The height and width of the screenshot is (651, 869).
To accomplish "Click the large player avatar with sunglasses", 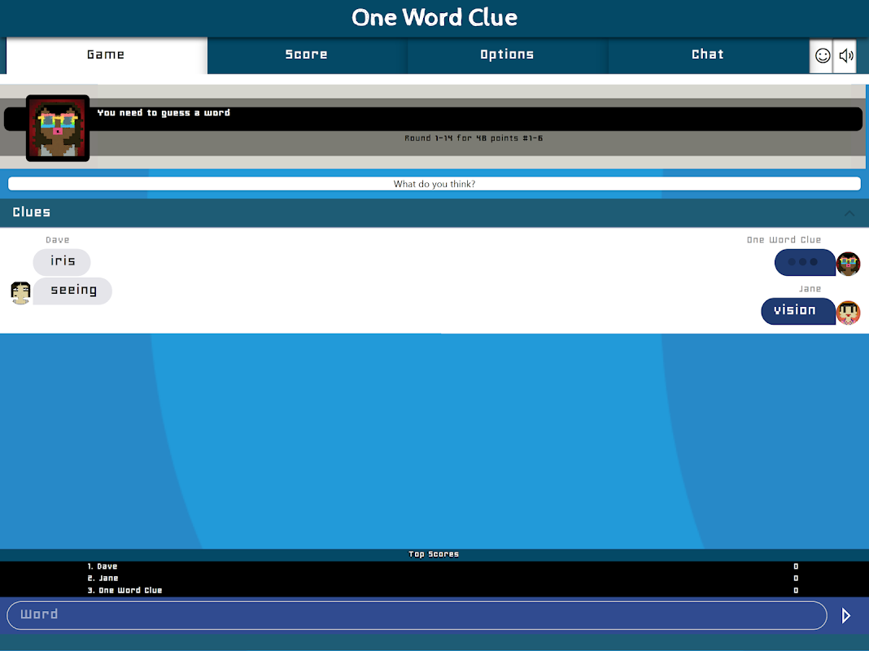I will tap(58, 128).
